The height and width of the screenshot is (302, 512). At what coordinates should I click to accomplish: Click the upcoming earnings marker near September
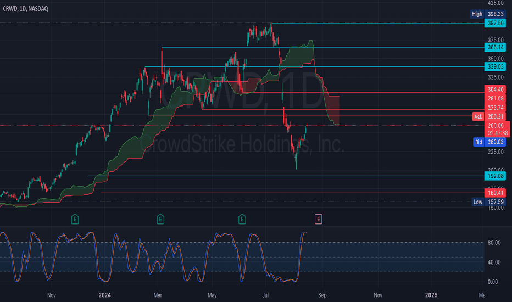coord(319,219)
